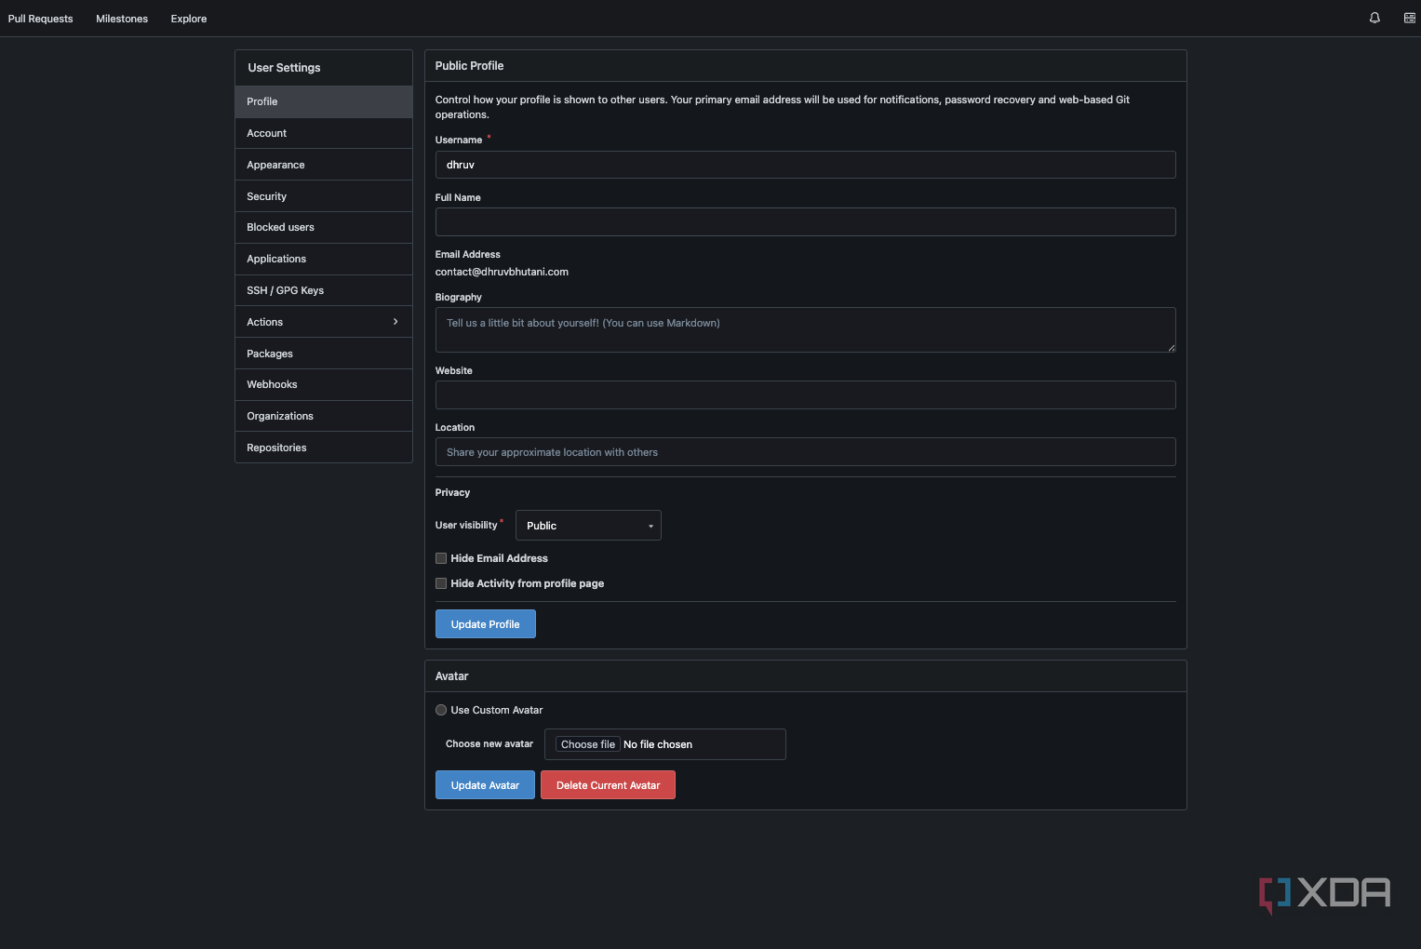Check Hide Email Address

click(x=441, y=558)
